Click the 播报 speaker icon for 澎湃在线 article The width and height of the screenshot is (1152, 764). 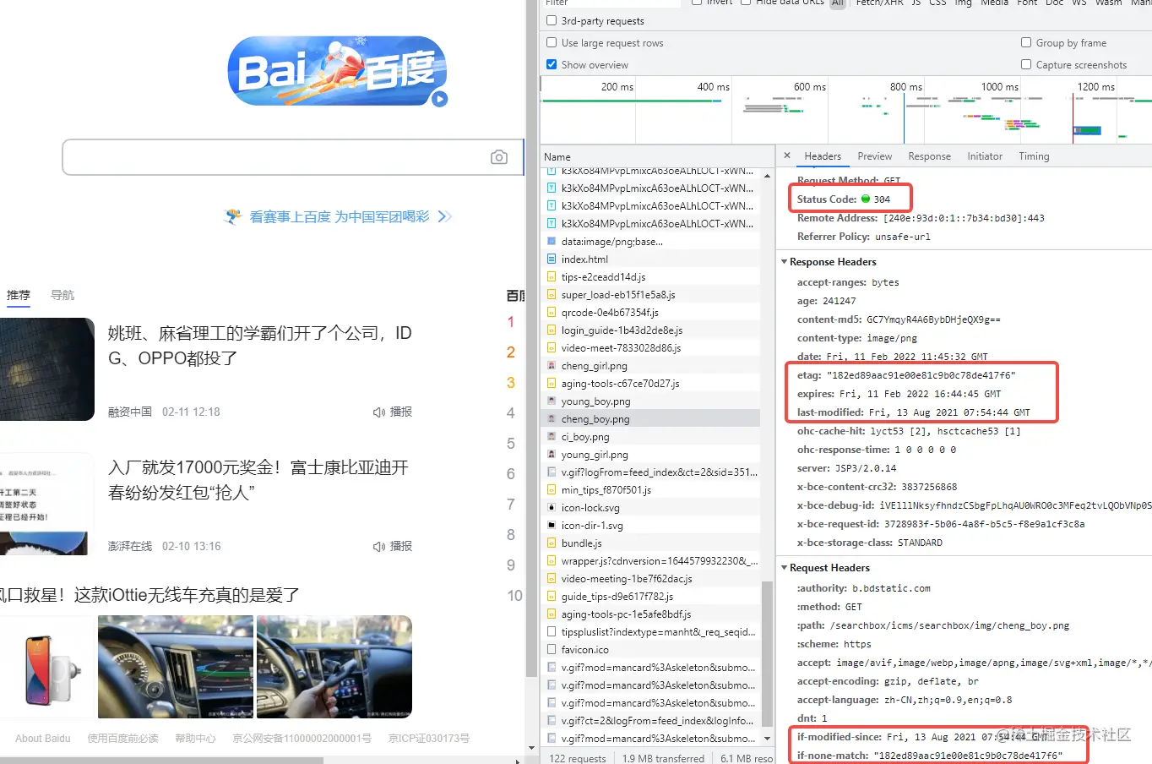(x=378, y=547)
